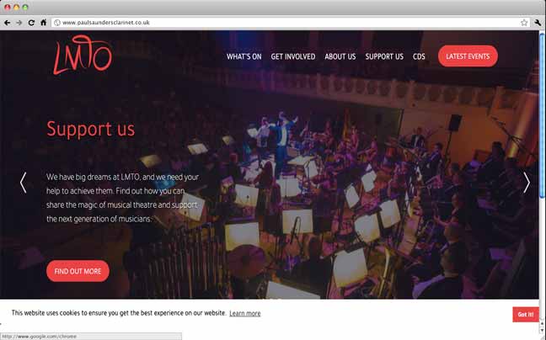Click the browser forward arrow

(19, 23)
